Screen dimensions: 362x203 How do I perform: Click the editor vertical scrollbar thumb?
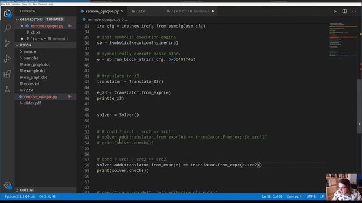(x=360, y=106)
